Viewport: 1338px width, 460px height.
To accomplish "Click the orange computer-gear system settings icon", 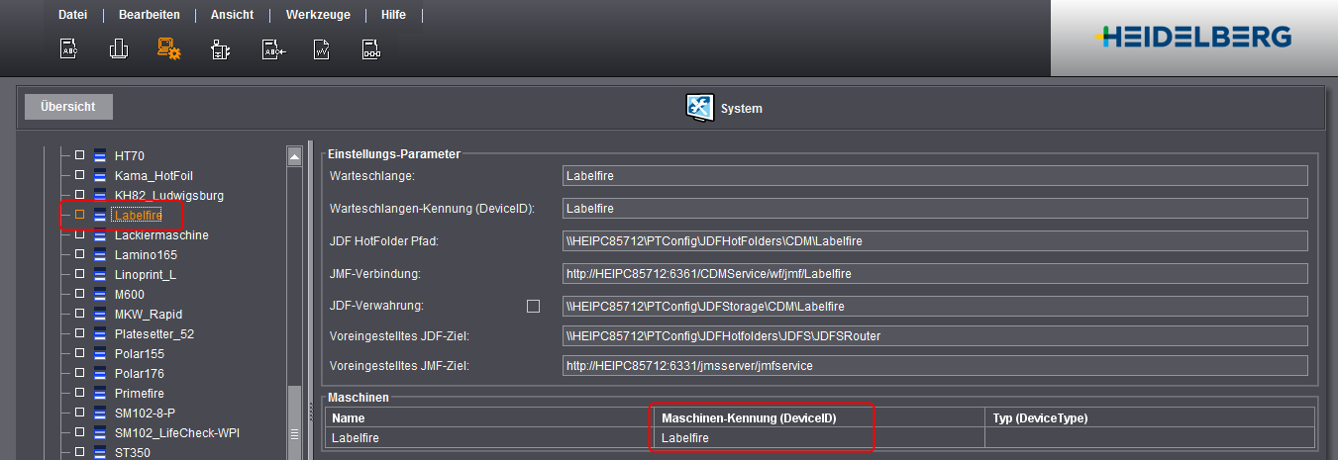I will (x=169, y=48).
